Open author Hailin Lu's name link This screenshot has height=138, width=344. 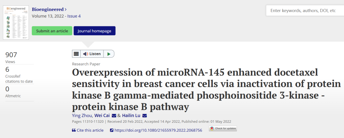[131, 115]
